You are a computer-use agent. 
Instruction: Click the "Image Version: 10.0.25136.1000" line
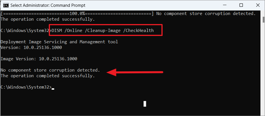click(x=39, y=59)
